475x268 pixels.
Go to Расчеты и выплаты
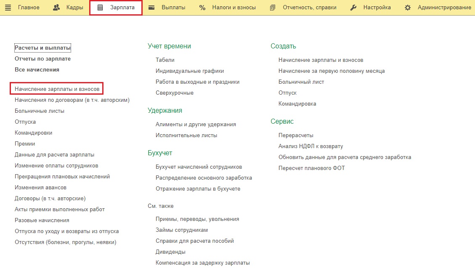click(x=43, y=48)
